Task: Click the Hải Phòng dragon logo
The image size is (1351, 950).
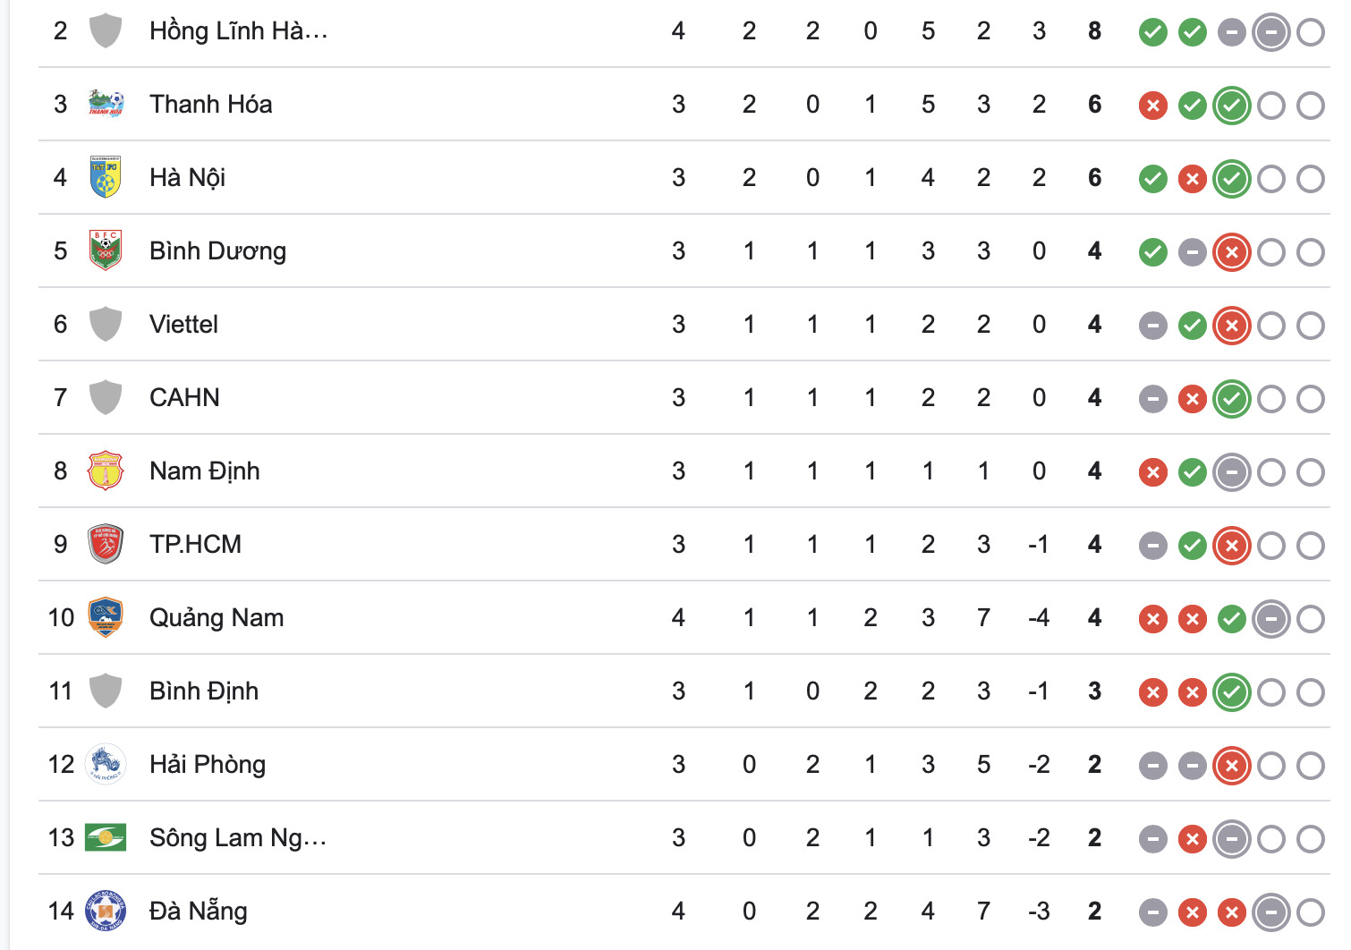Action: pos(106,764)
